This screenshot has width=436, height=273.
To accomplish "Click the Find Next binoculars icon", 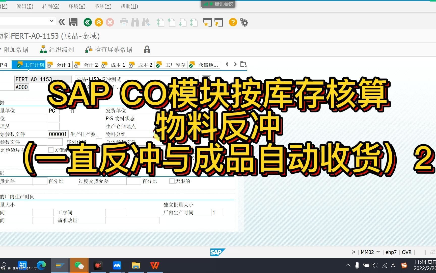I will coord(146,22).
